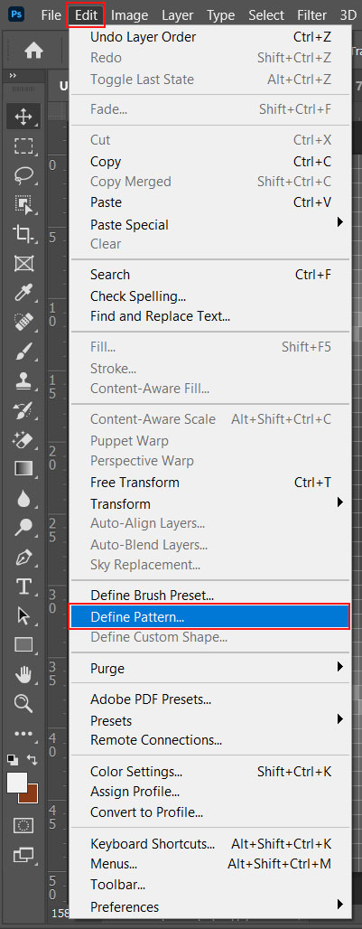Select the Eyedropper tool
Image resolution: width=362 pixels, height=929 pixels.
coord(23,292)
